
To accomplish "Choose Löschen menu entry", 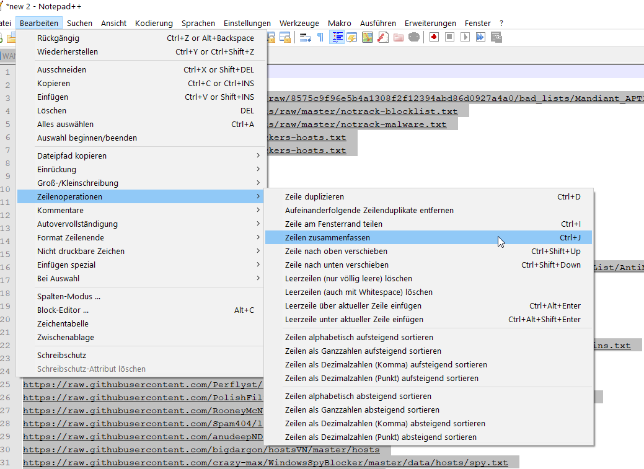I will tap(140, 110).
